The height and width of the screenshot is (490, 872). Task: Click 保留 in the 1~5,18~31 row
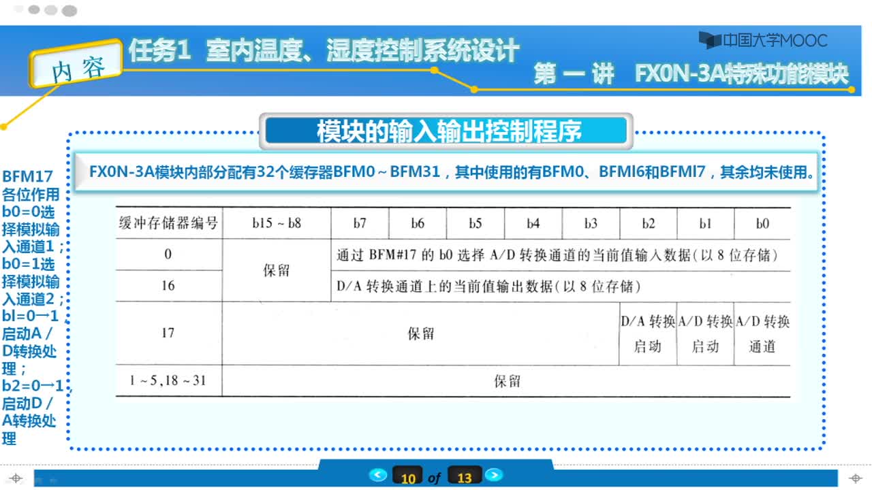[508, 380]
